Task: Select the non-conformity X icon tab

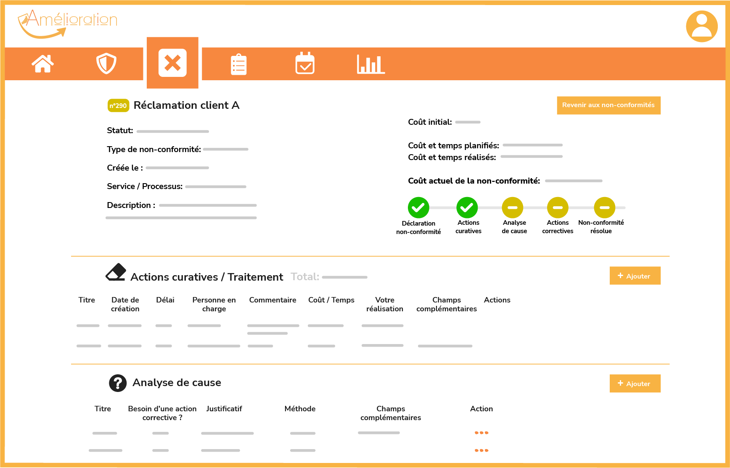Action: click(172, 63)
